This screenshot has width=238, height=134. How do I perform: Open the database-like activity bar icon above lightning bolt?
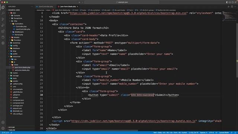click(x=3, y=37)
